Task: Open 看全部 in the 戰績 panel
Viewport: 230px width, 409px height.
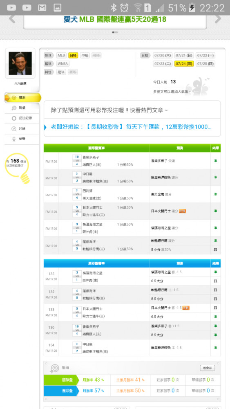Action: pos(208,368)
